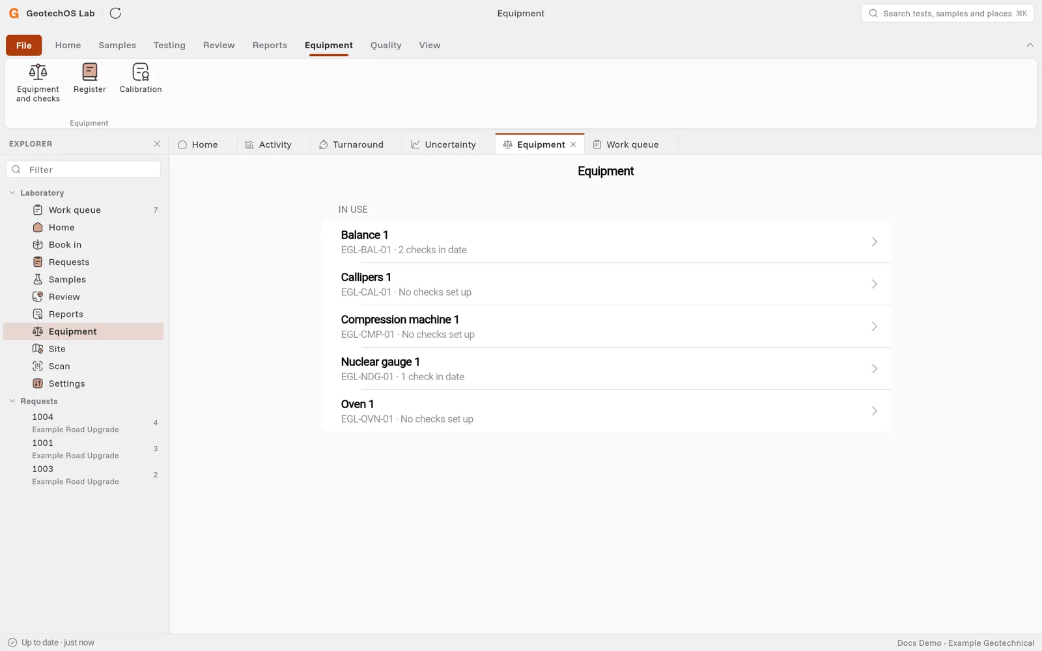1042x651 pixels.
Task: Collapse the Laboratory tree section
Action: pyautogui.click(x=12, y=193)
